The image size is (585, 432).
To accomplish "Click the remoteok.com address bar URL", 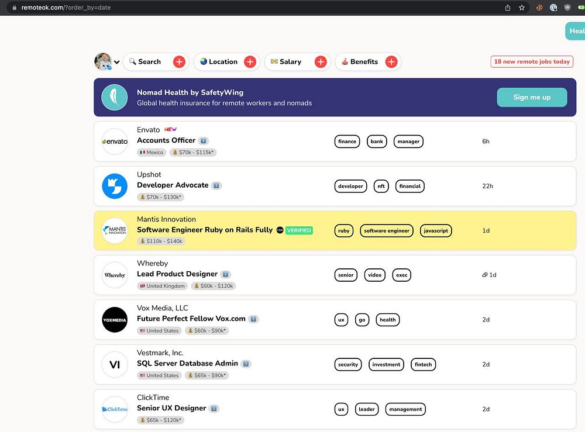I will 66,8.
